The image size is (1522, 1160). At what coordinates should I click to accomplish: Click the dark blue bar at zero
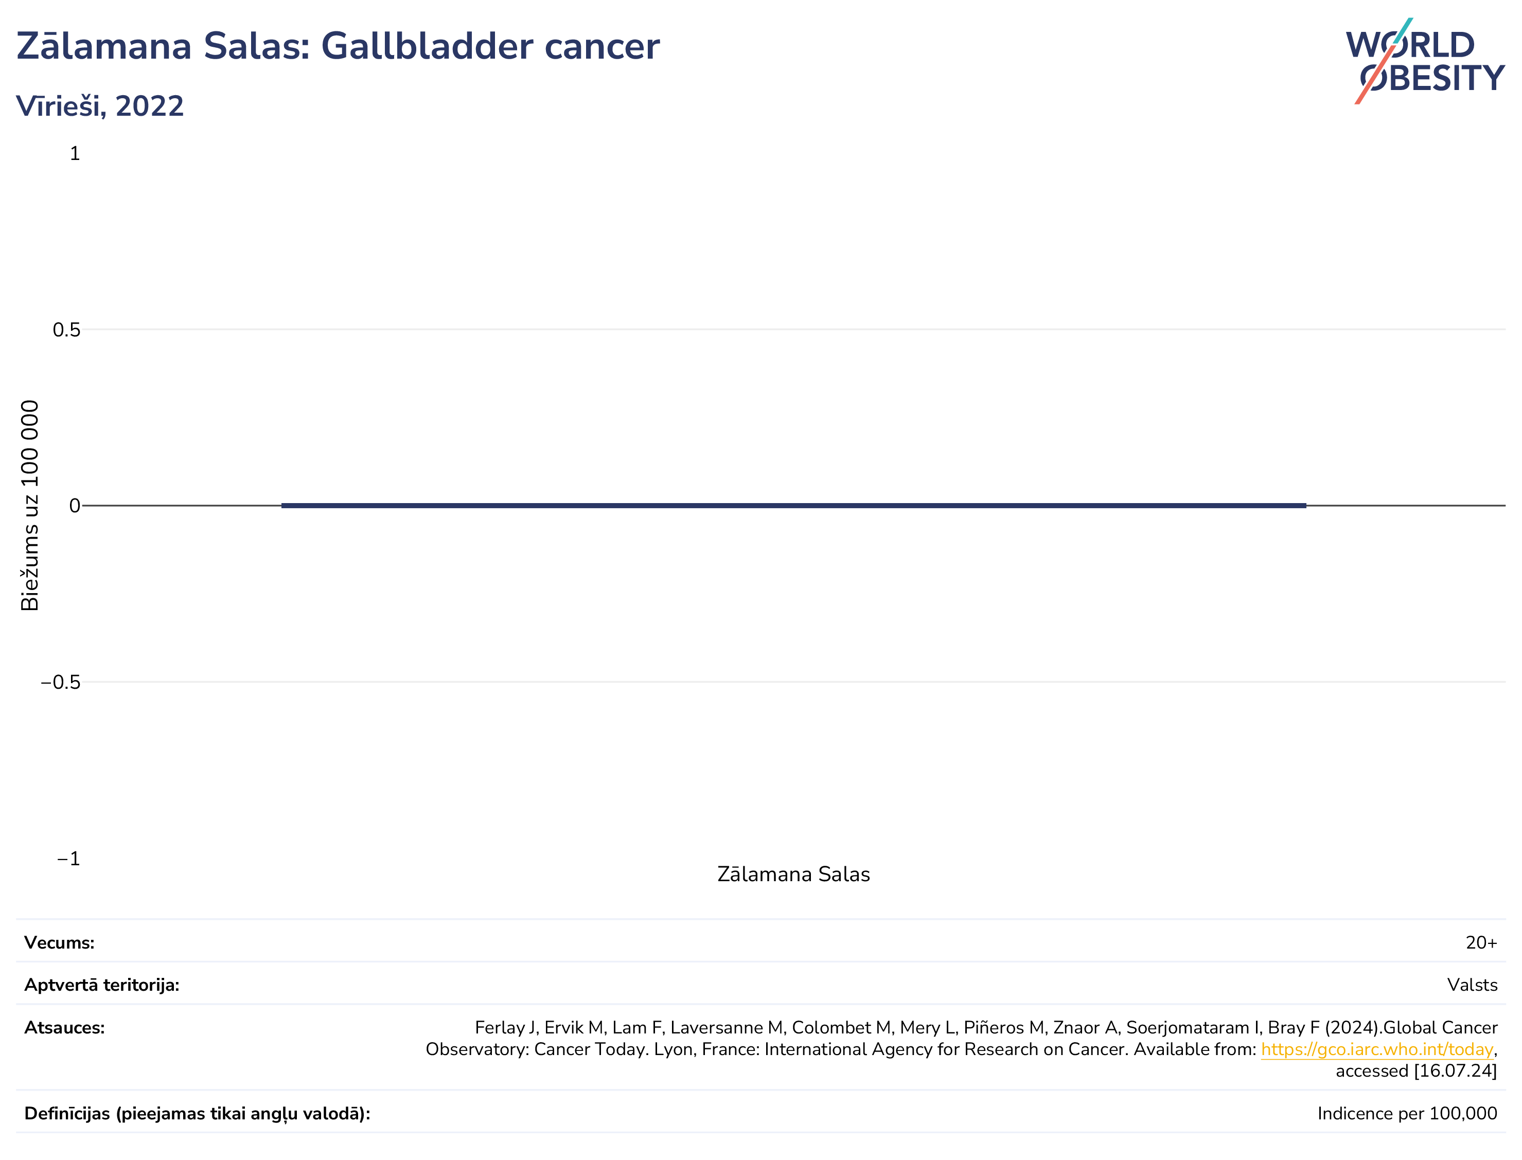(793, 506)
